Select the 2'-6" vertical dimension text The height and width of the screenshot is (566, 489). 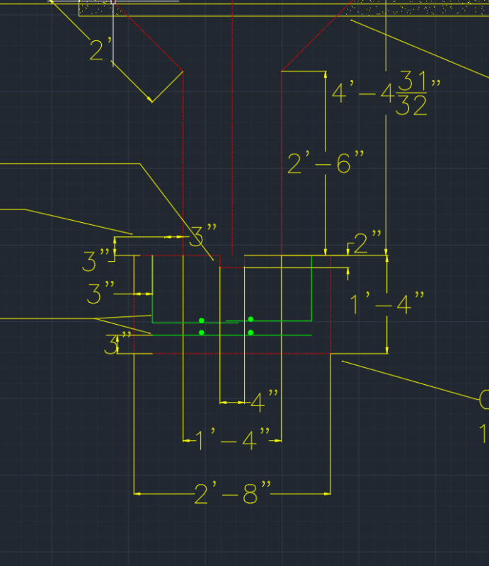326,163
